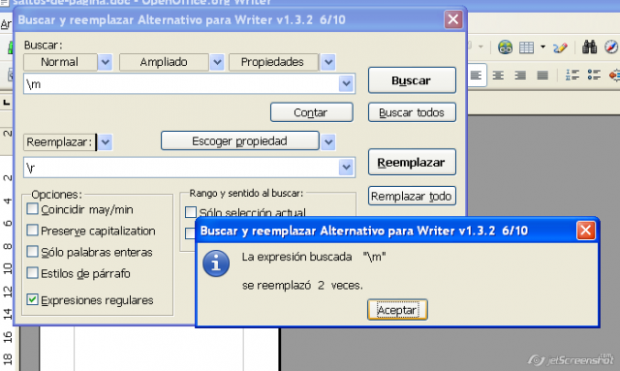Click the Buscar todos button

[x=412, y=112]
